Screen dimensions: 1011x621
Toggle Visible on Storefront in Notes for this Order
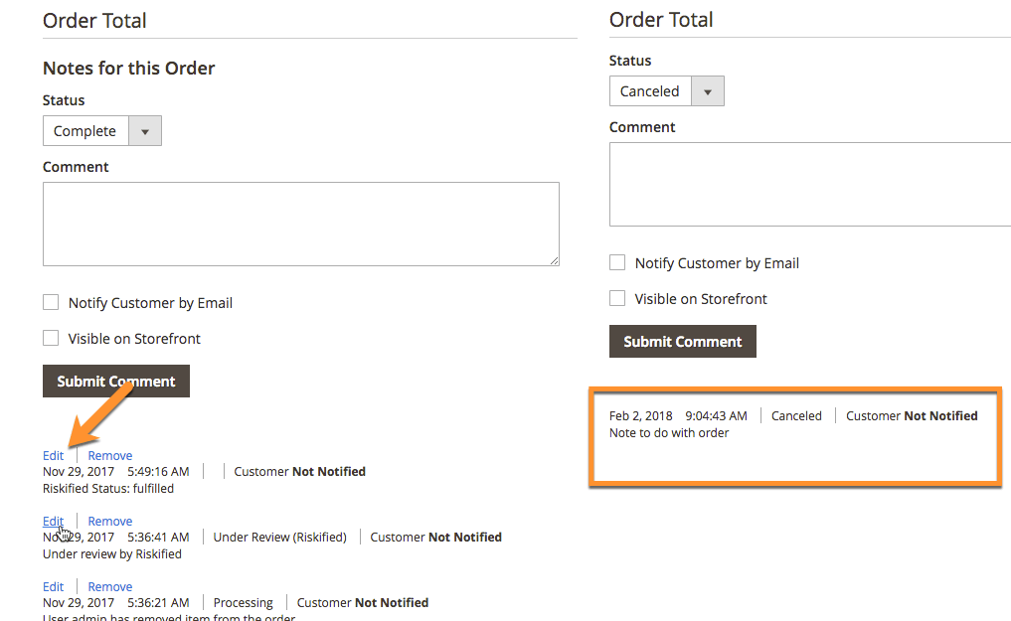pyautogui.click(x=51, y=339)
